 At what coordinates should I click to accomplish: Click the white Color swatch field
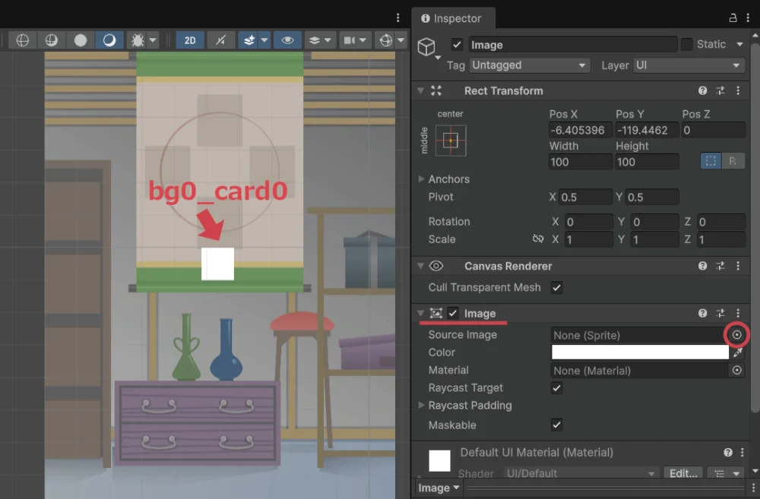[639, 352]
